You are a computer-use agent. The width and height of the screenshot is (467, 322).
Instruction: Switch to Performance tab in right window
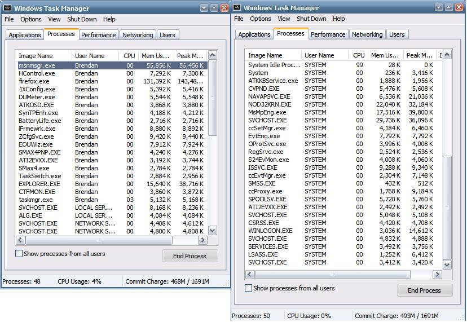click(x=328, y=34)
